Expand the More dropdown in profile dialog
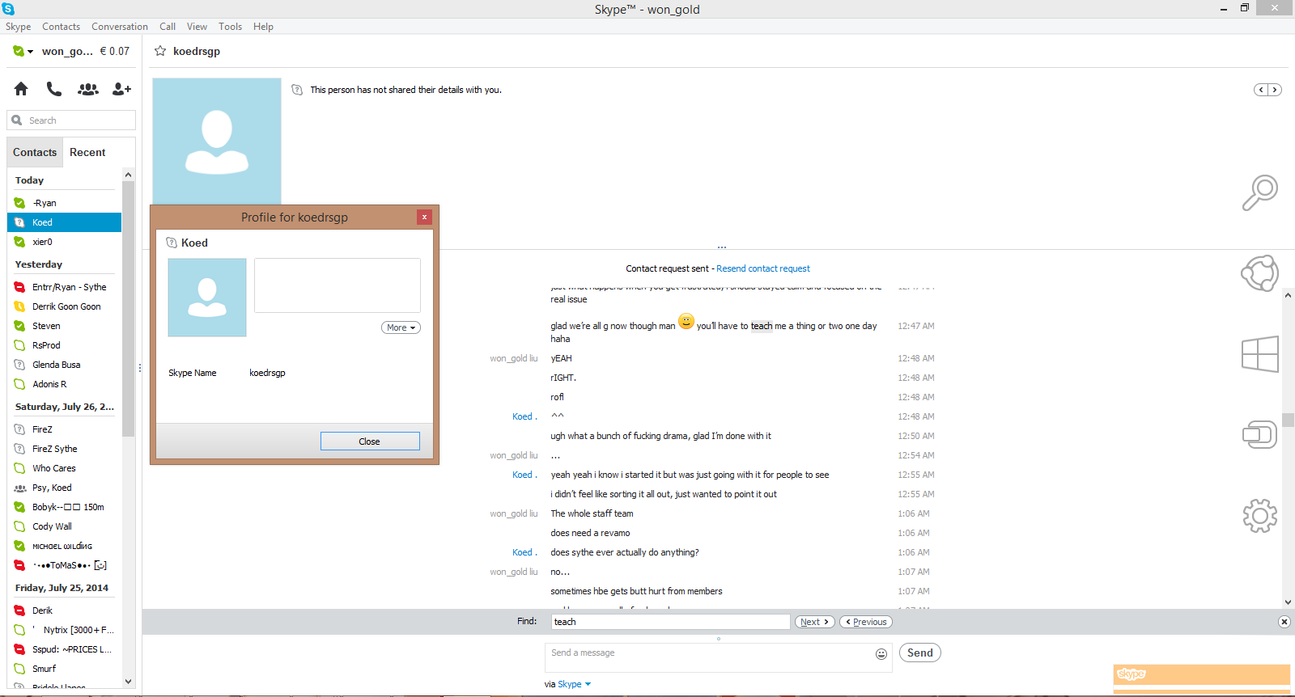 pos(401,327)
